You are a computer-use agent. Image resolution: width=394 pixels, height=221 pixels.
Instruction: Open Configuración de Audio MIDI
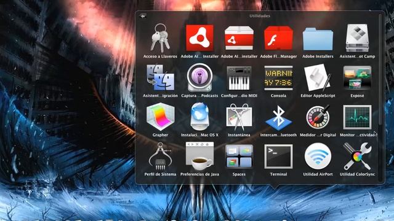pos(239,78)
